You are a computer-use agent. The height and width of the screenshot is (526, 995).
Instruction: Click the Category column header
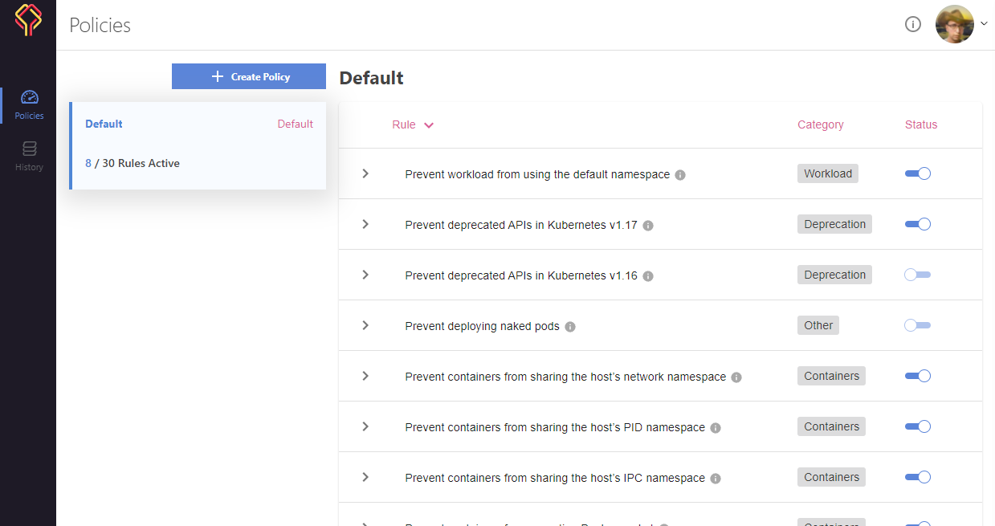coord(820,124)
